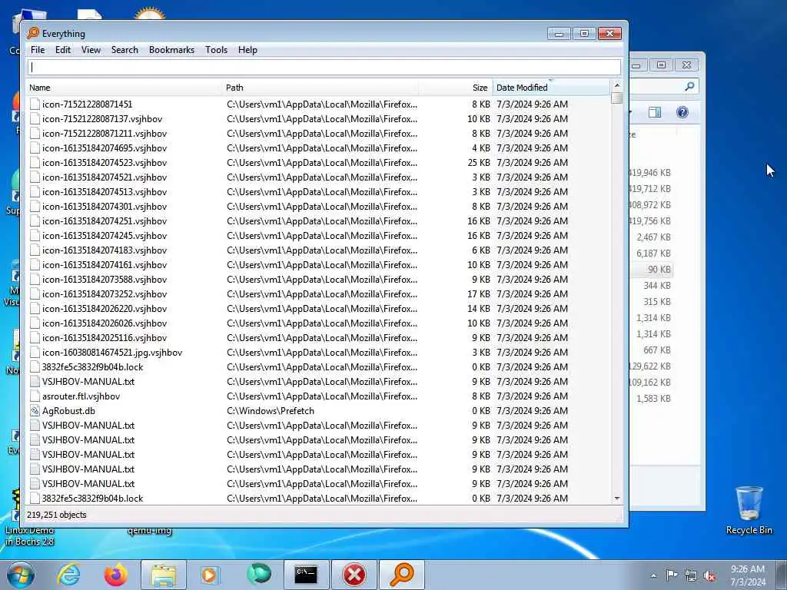The image size is (787, 590).
Task: Sort results by Name column header
Action: point(124,88)
